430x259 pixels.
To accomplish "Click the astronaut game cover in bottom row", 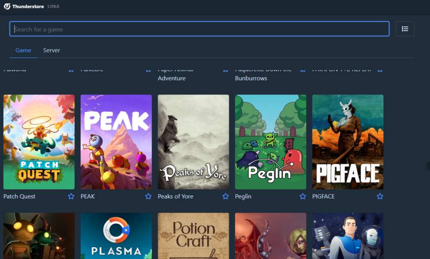I will click(348, 236).
